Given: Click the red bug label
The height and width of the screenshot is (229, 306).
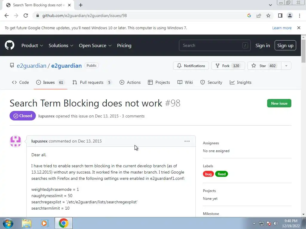Looking at the screenshot, I should point(208,174).
